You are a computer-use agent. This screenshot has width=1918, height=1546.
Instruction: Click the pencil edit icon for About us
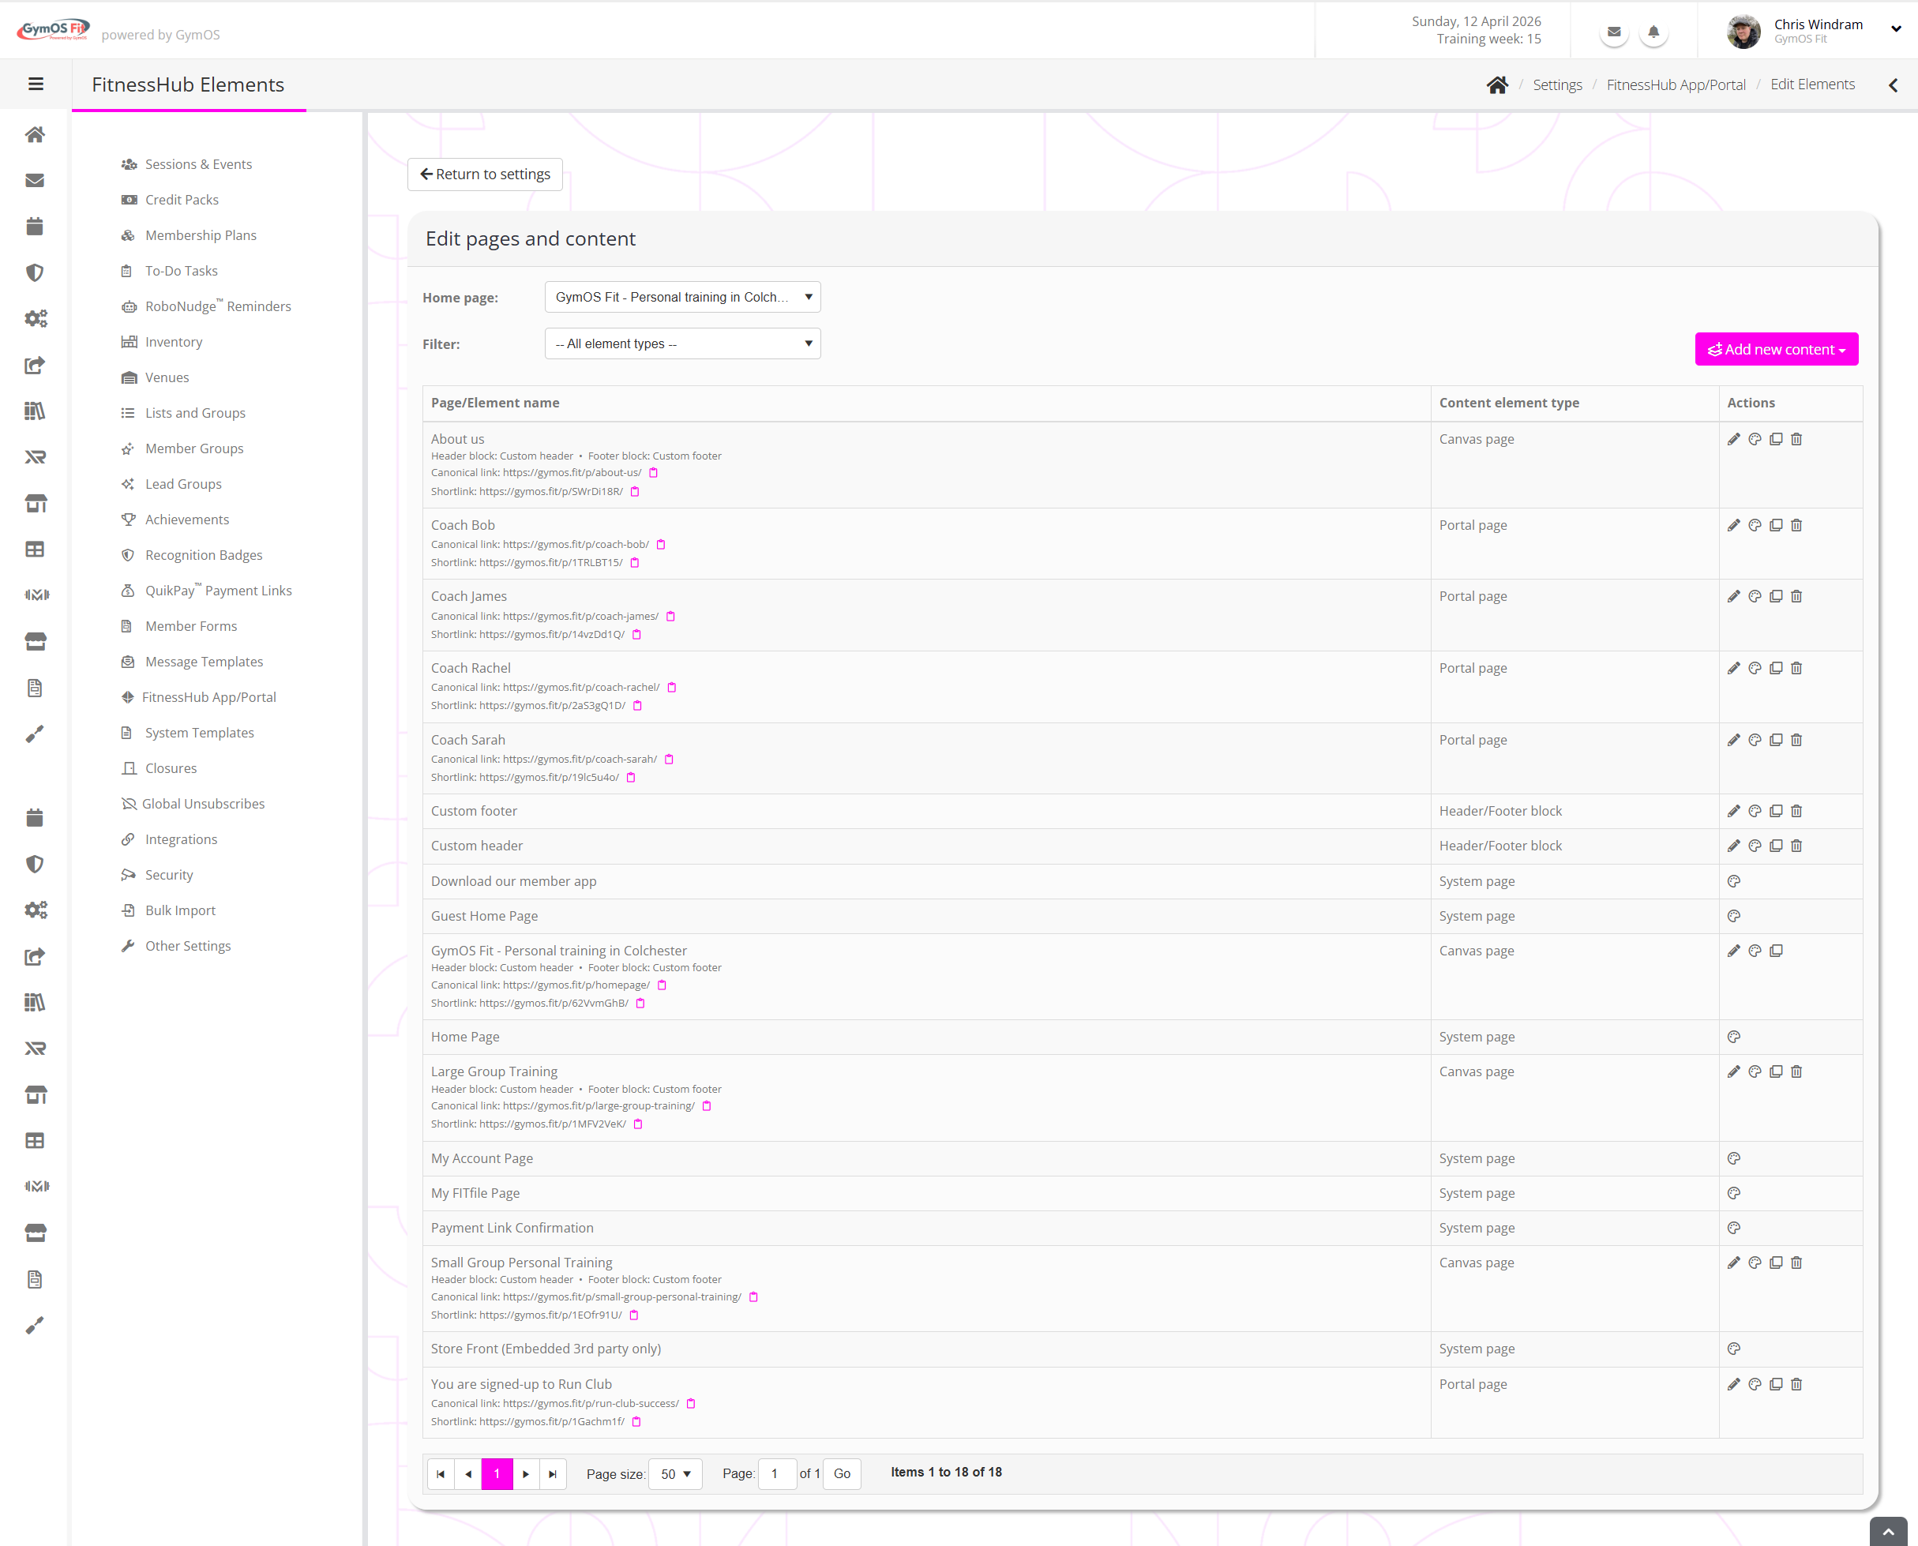click(x=1732, y=439)
